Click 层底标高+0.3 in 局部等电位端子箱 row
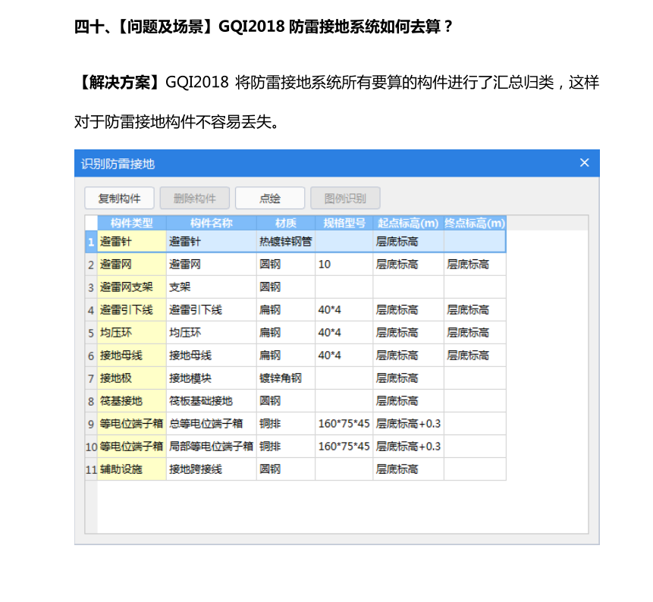This screenshot has width=653, height=602. tap(408, 447)
